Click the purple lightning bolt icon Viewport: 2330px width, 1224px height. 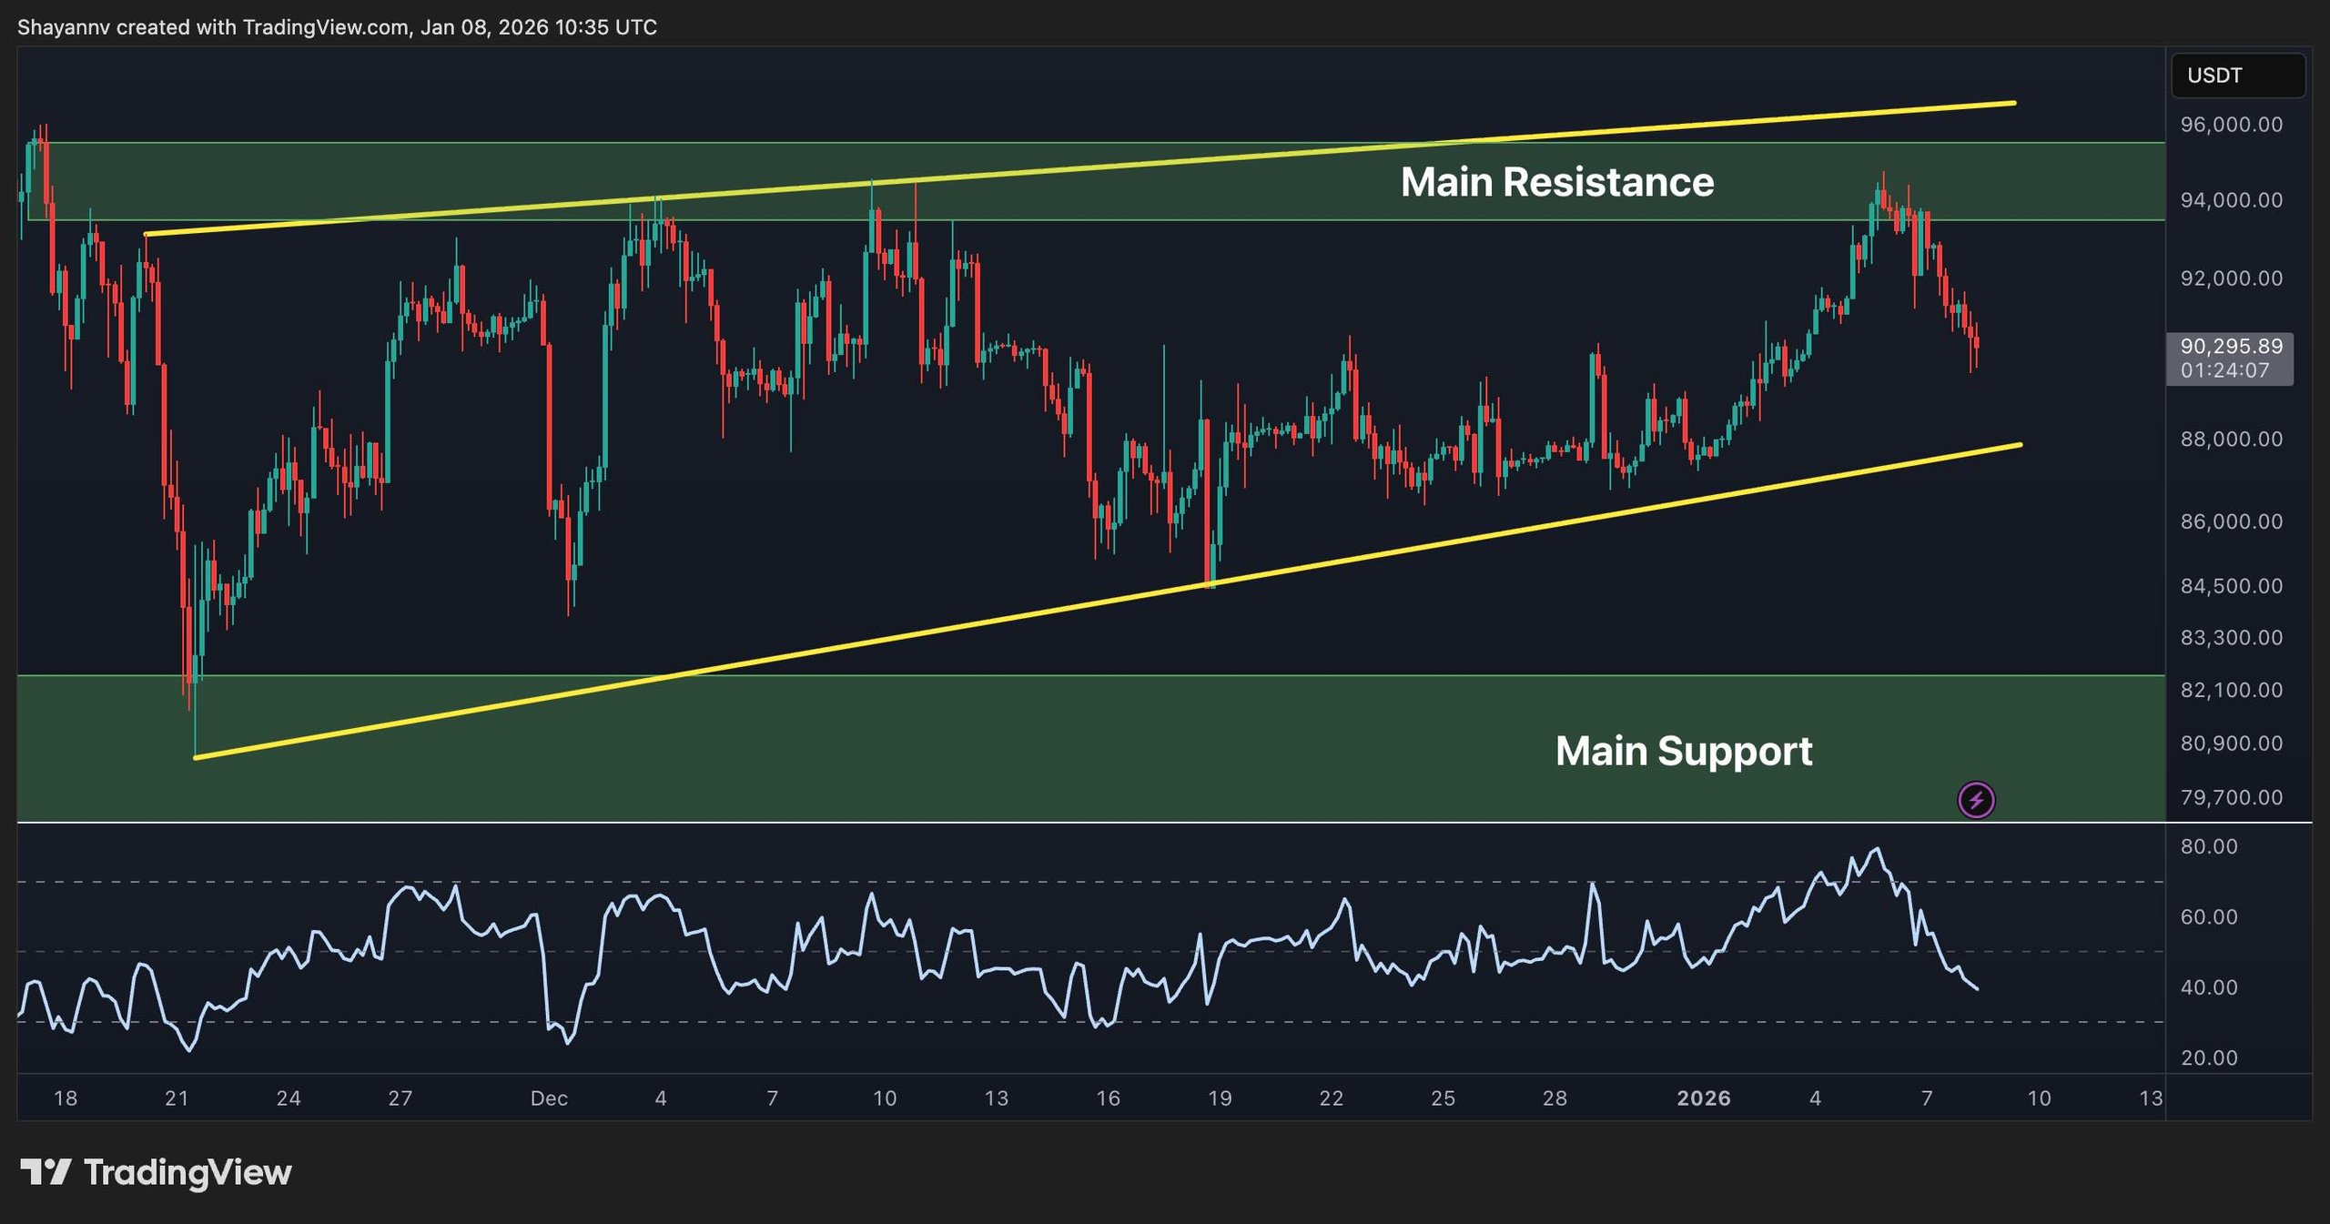tap(1974, 799)
